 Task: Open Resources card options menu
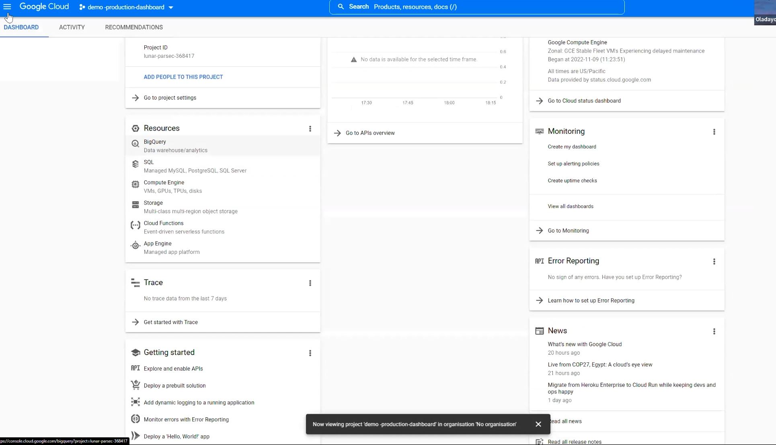(x=310, y=129)
